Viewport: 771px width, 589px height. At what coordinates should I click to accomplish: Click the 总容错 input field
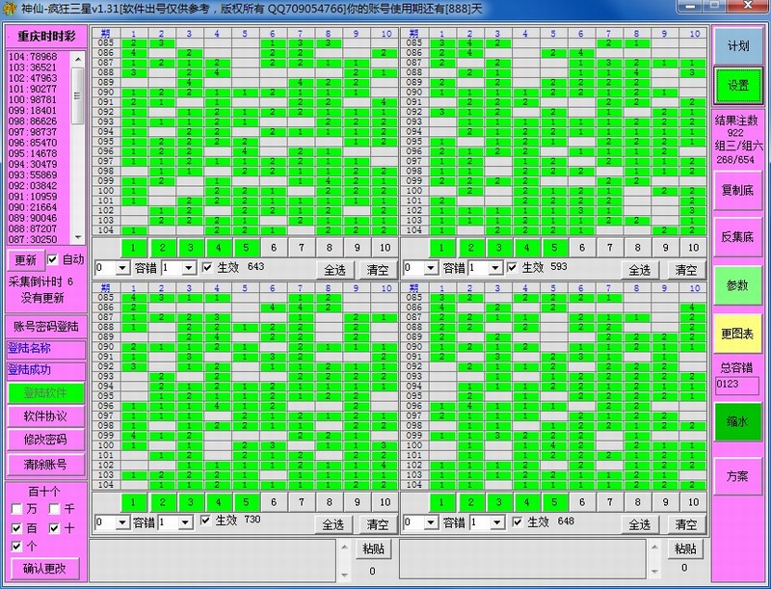737,386
